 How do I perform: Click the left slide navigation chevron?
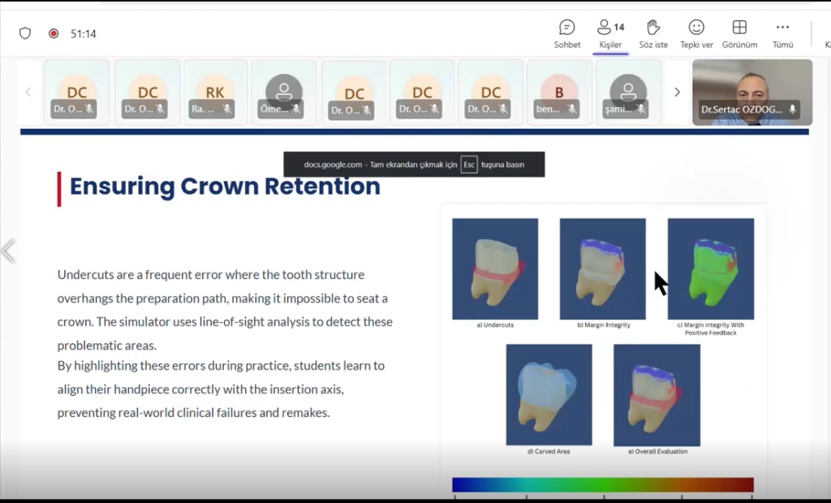[x=9, y=251]
